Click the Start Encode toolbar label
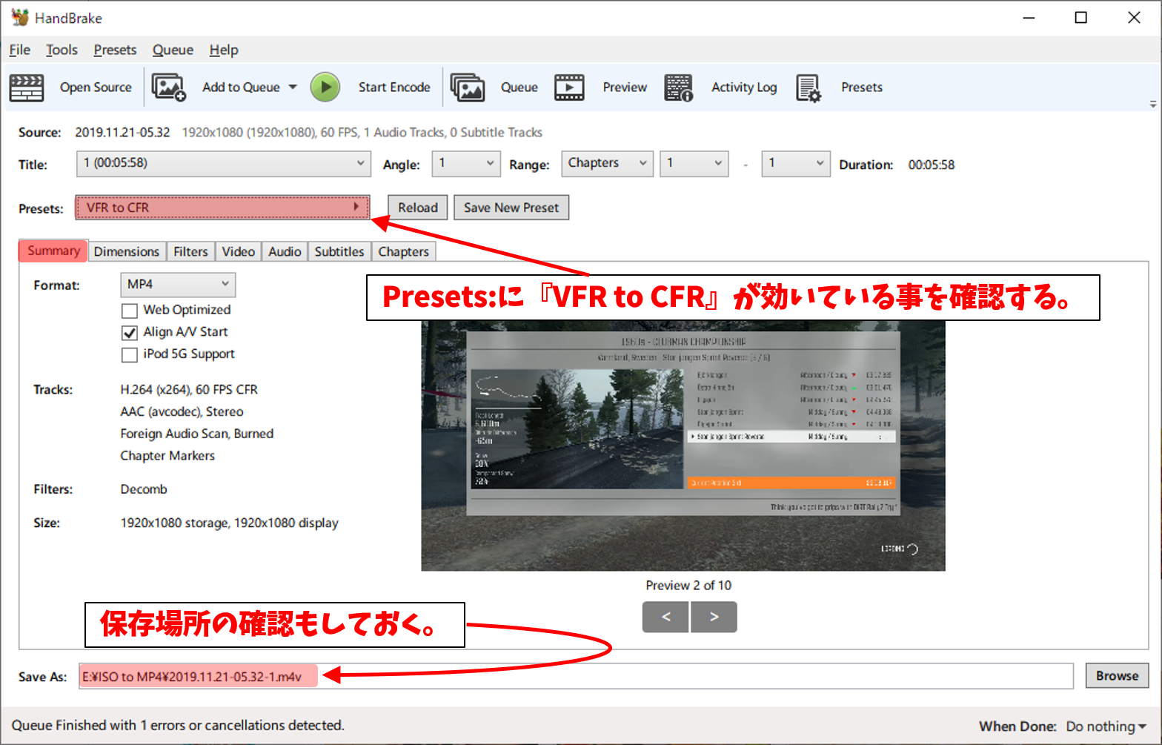 click(x=394, y=87)
